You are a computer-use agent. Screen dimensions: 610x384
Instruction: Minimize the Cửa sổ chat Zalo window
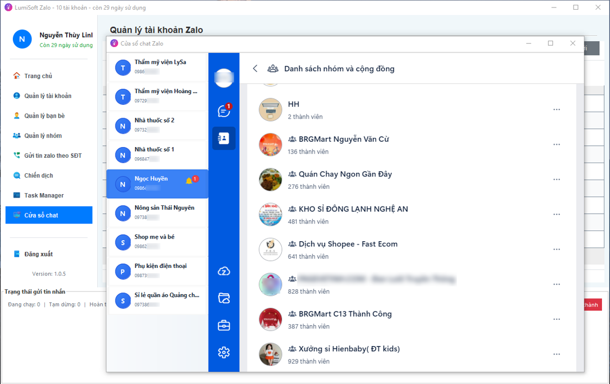click(x=529, y=43)
